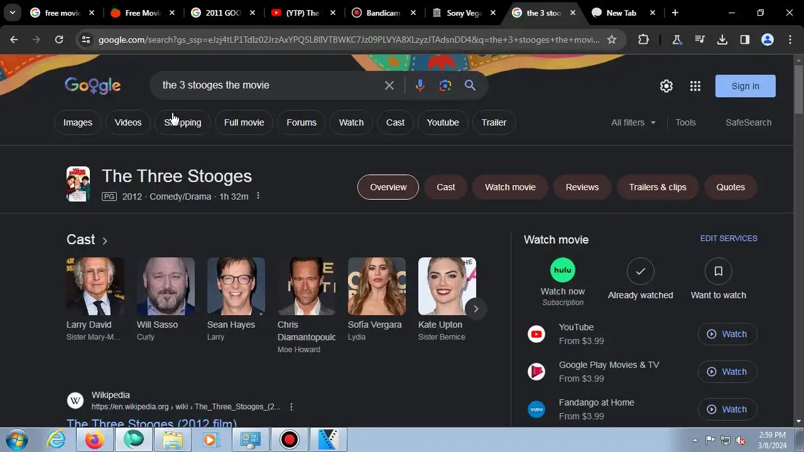Open Sony Vegas from the taskbar
The image size is (804, 452).
(329, 440)
